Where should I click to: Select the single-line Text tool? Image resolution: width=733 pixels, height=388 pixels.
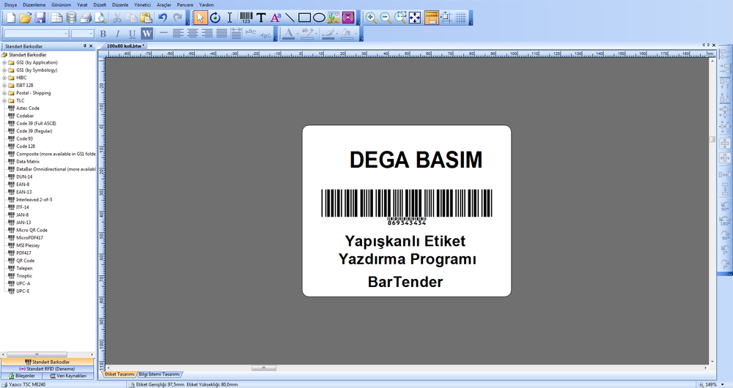[262, 18]
